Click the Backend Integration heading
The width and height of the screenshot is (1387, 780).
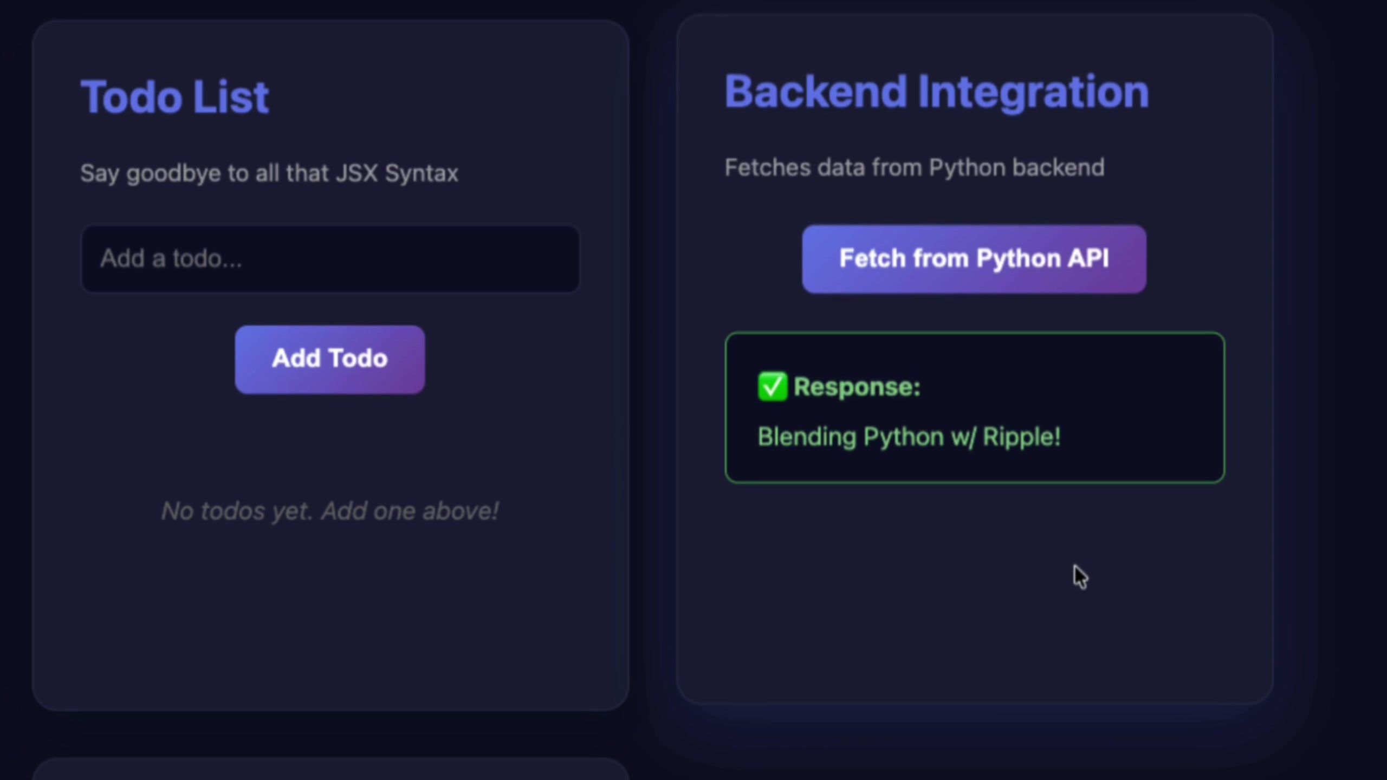(936, 92)
